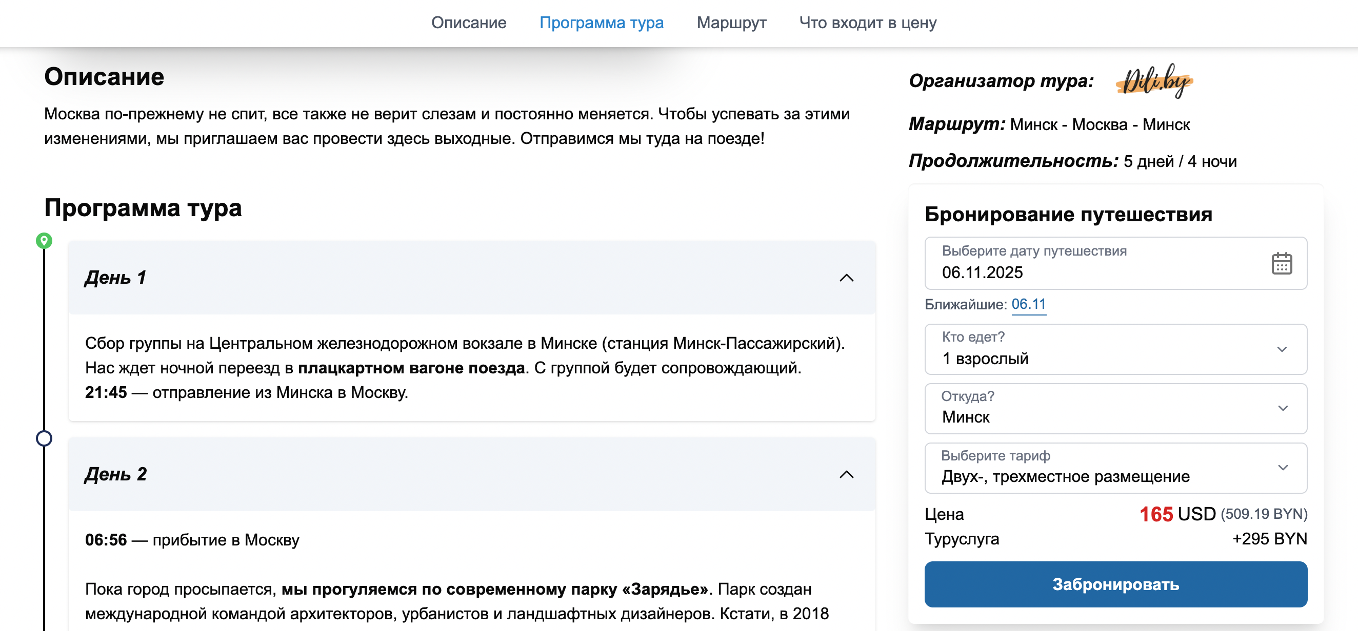1358x631 pixels.
Task: Click the travel date field showing 06.11.2025
Action: click(983, 272)
